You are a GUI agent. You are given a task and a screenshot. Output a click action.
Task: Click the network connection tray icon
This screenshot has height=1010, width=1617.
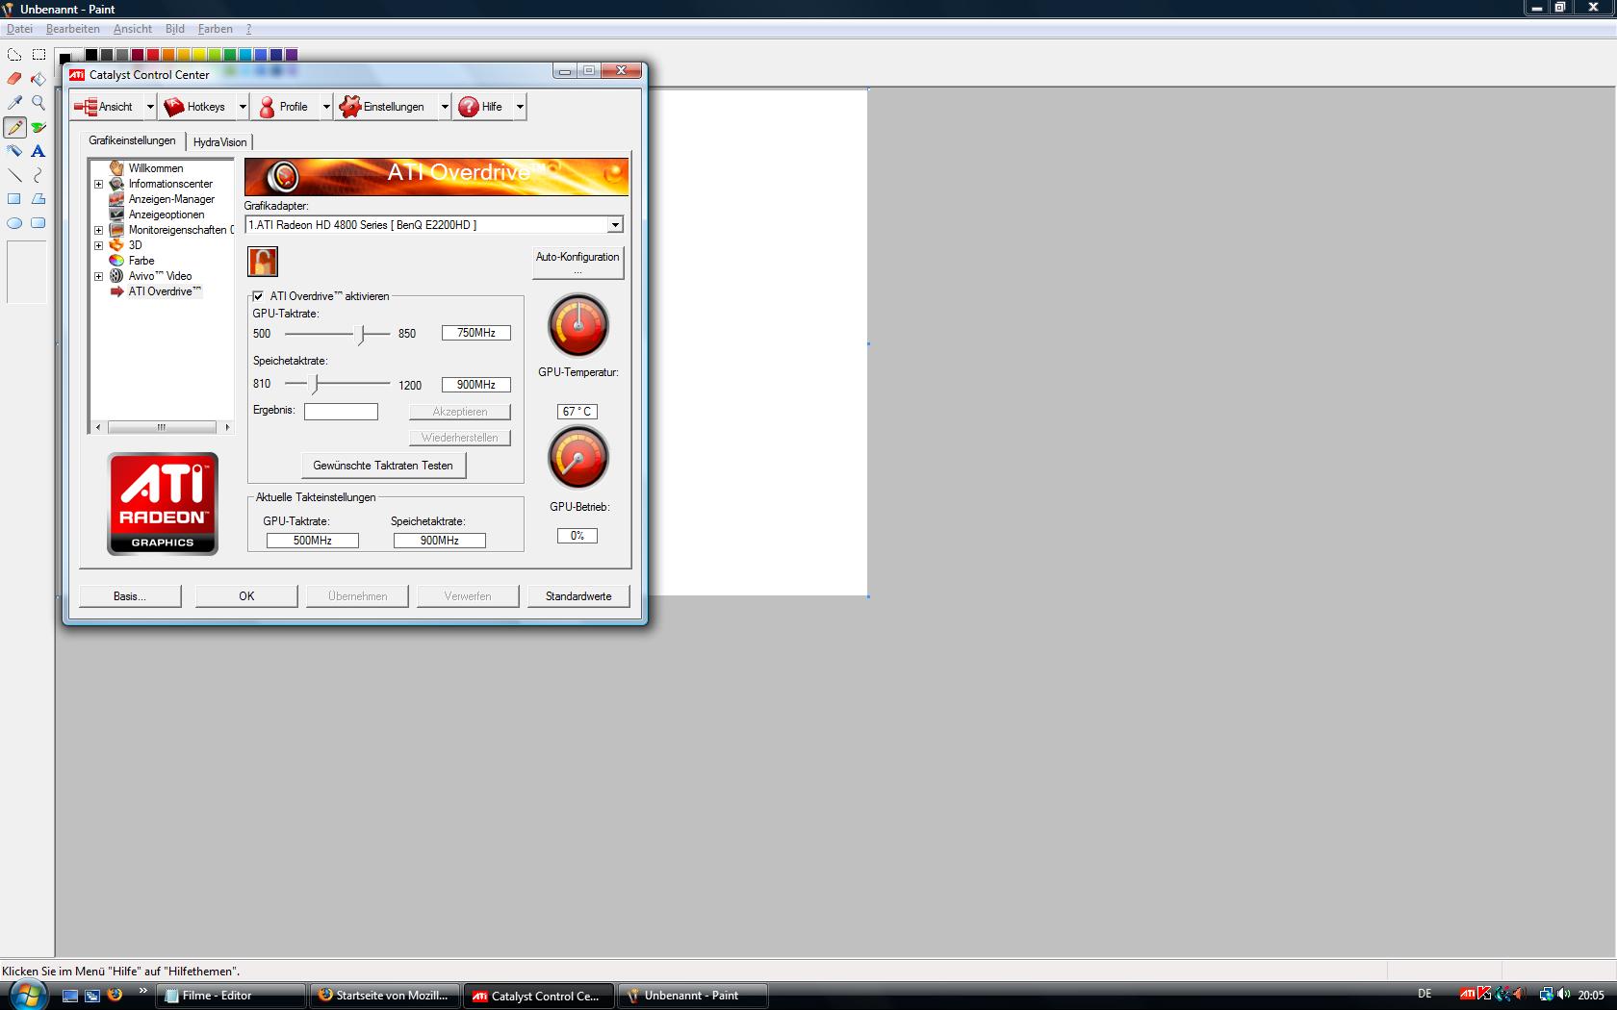click(x=1546, y=995)
